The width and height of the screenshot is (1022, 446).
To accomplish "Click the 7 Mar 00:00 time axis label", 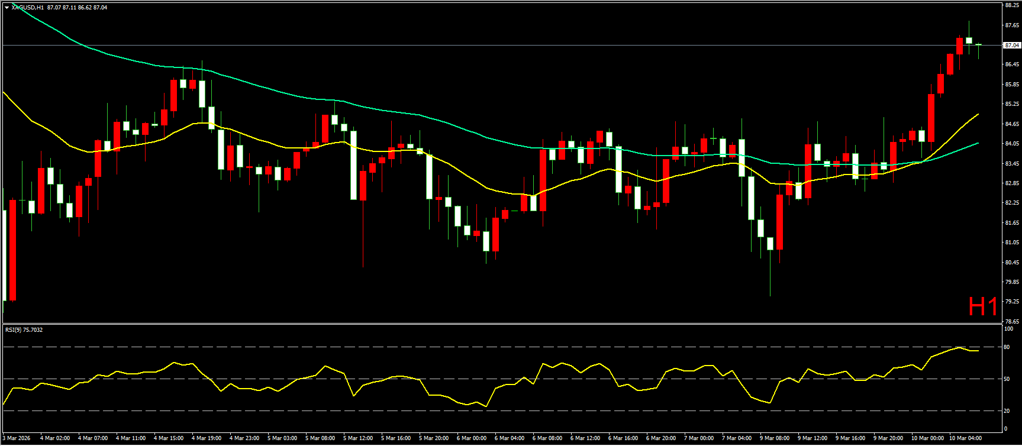I will [699, 438].
